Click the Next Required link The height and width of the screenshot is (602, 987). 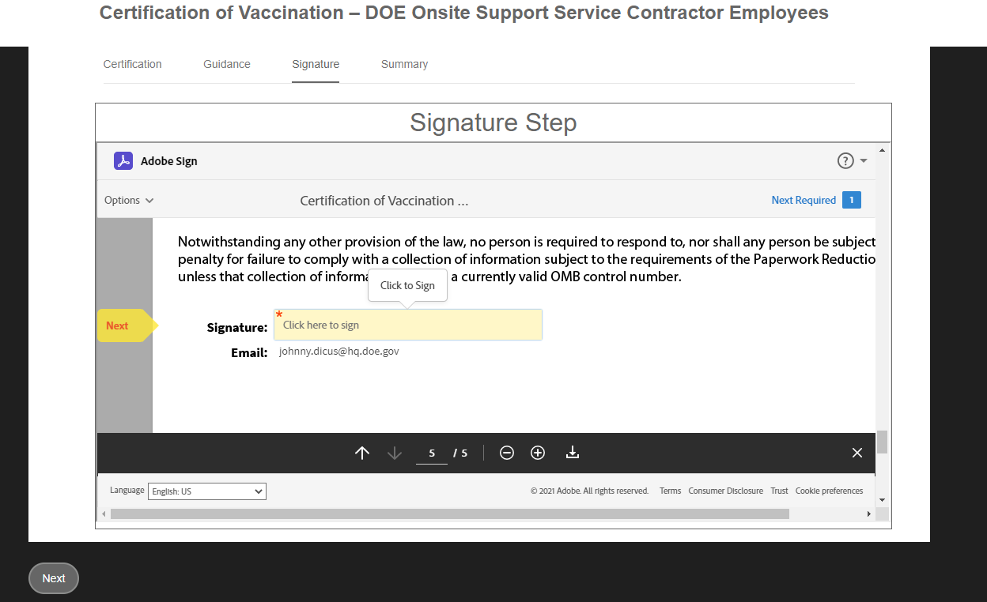804,201
